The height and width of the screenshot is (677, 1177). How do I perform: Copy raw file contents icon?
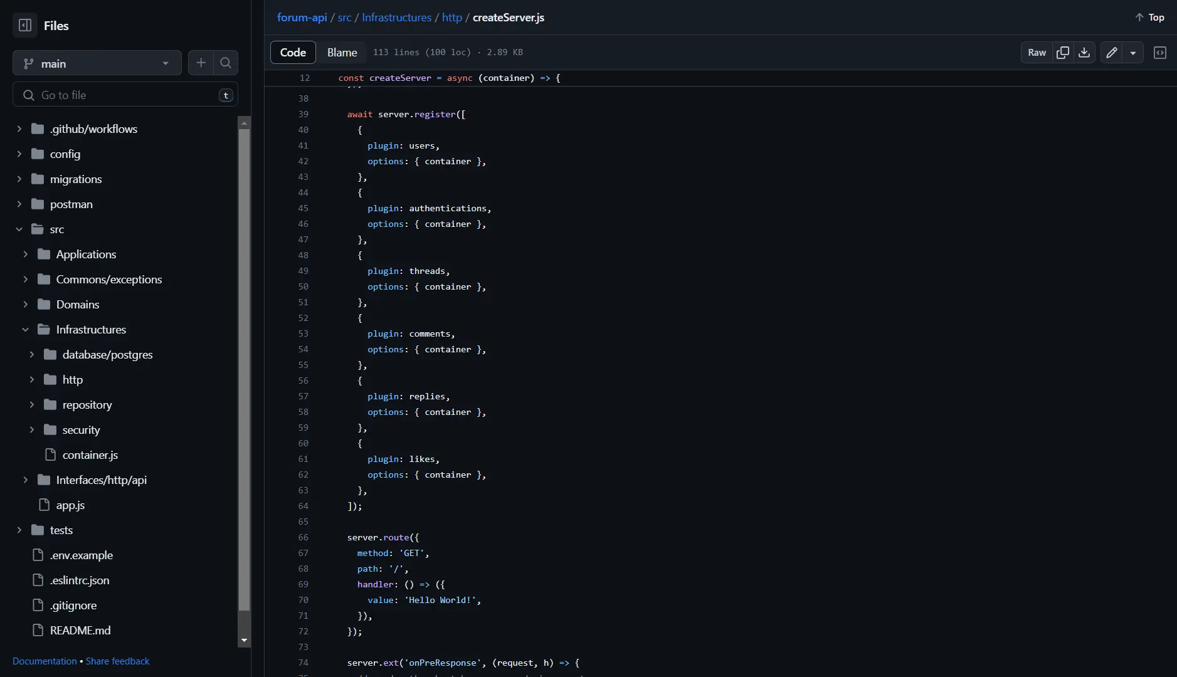click(1063, 53)
